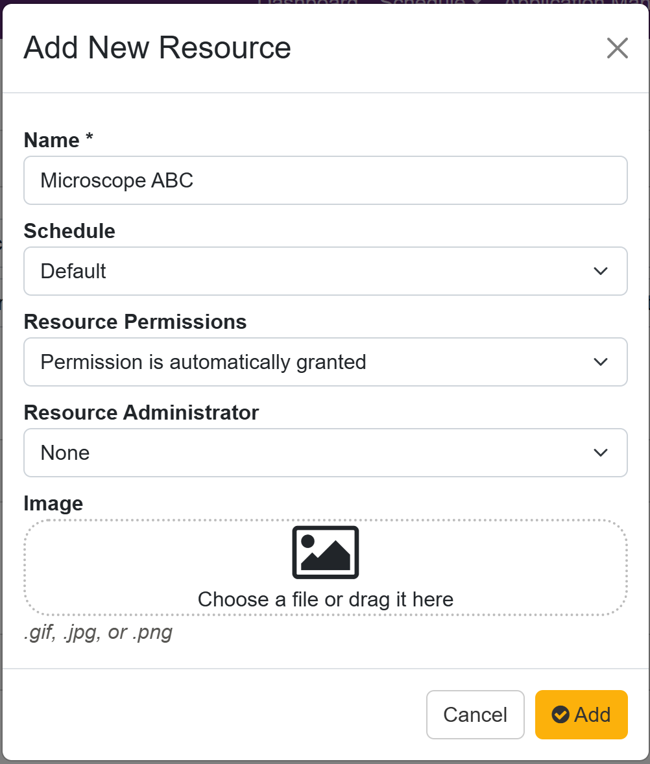Viewport: 650px width, 764px height.
Task: Click the Resource Permissions chevron arrow
Action: pos(601,362)
